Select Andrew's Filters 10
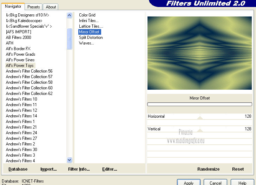This screenshot has width=256, height=185. pyautogui.click(x=21, y=99)
